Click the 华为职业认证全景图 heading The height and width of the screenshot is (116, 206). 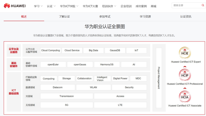[105, 27]
